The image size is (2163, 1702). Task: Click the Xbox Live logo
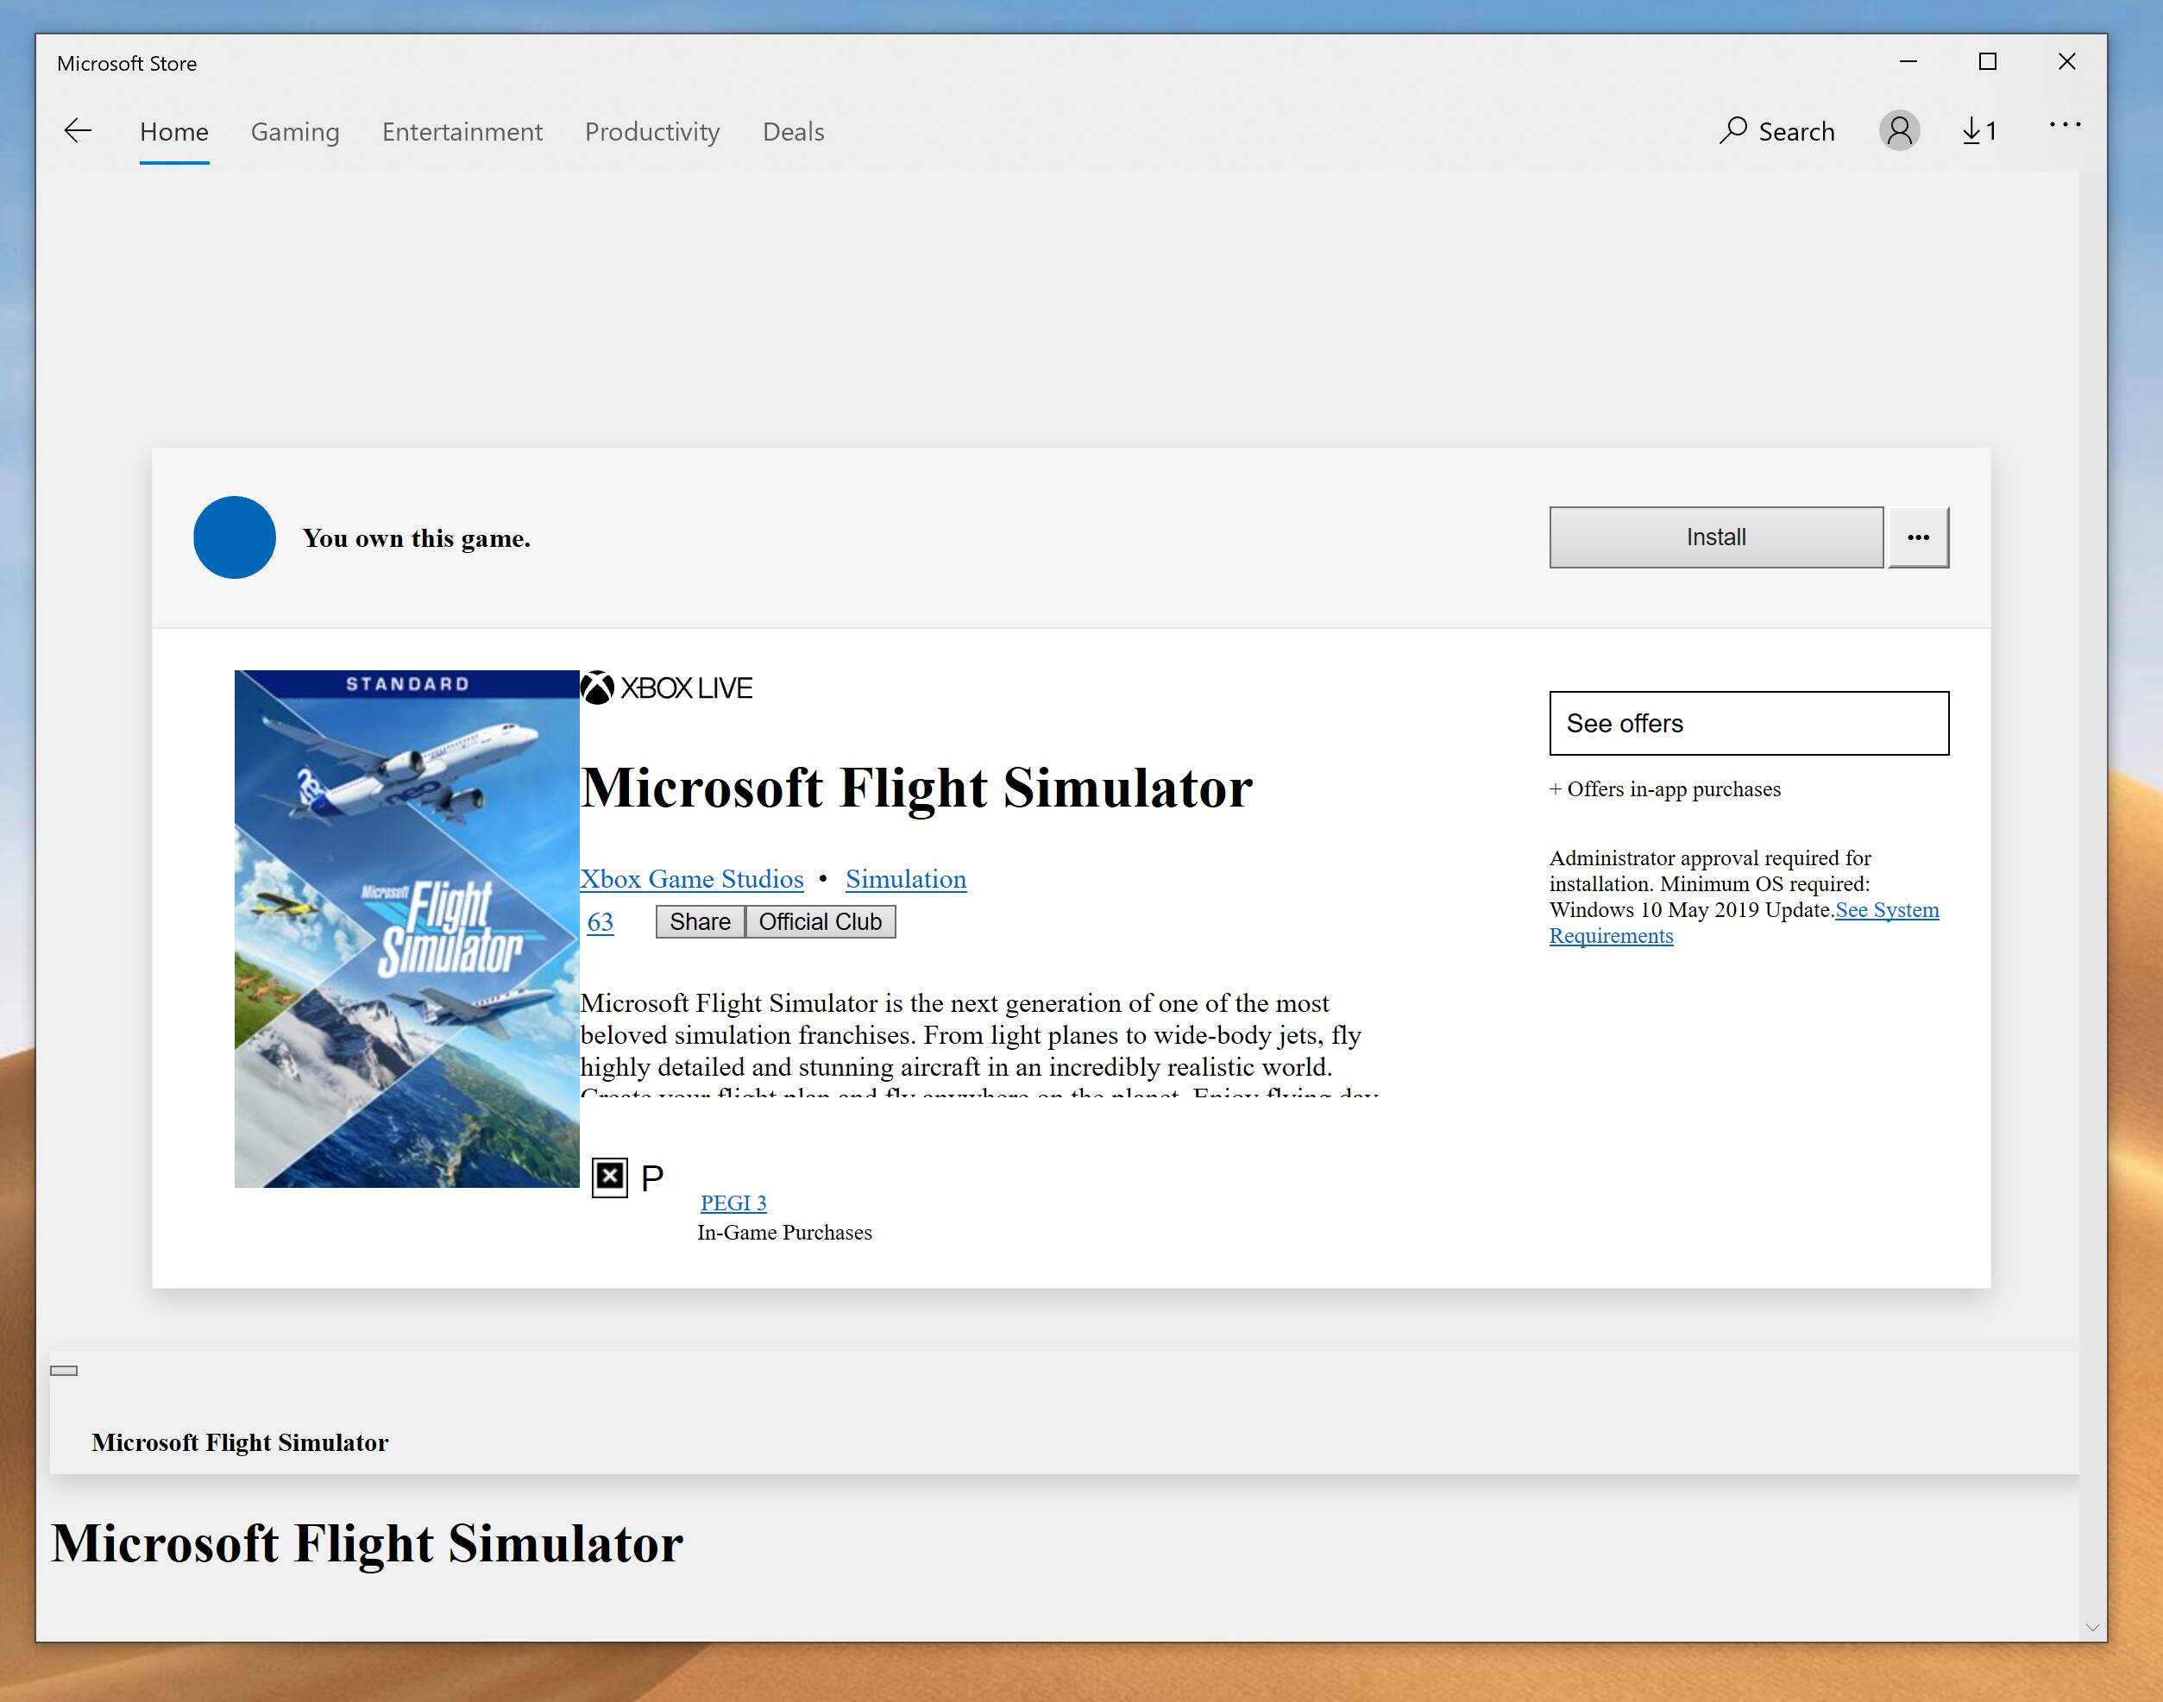667,688
